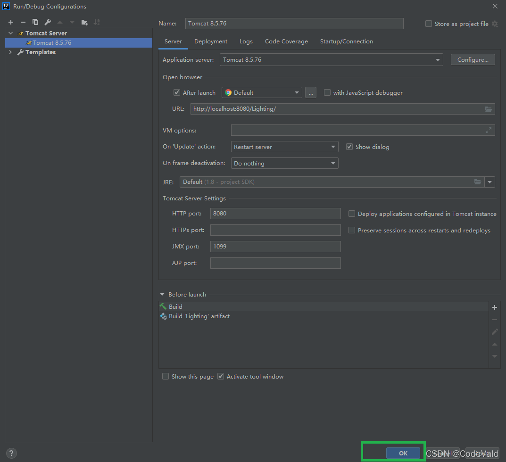The height and width of the screenshot is (462, 506).
Task: Switch to the Startup/Connection tab
Action: tap(346, 41)
